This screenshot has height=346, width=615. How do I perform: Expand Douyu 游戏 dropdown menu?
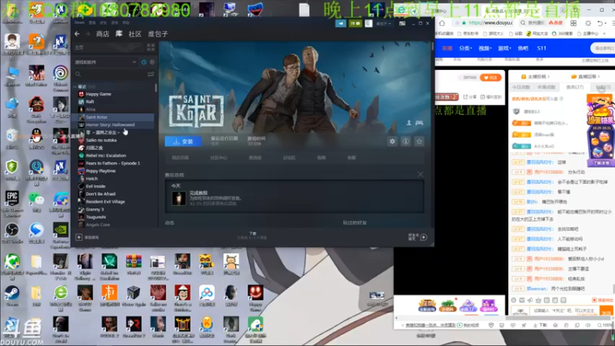(504, 48)
